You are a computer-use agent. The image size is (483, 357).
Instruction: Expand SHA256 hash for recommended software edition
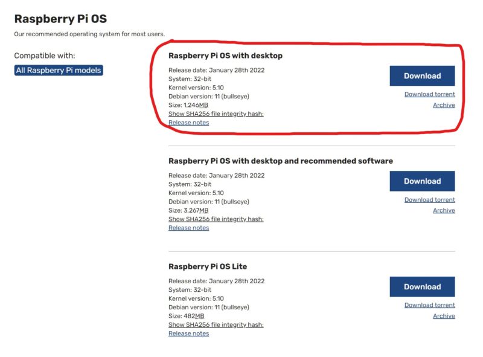(216, 219)
